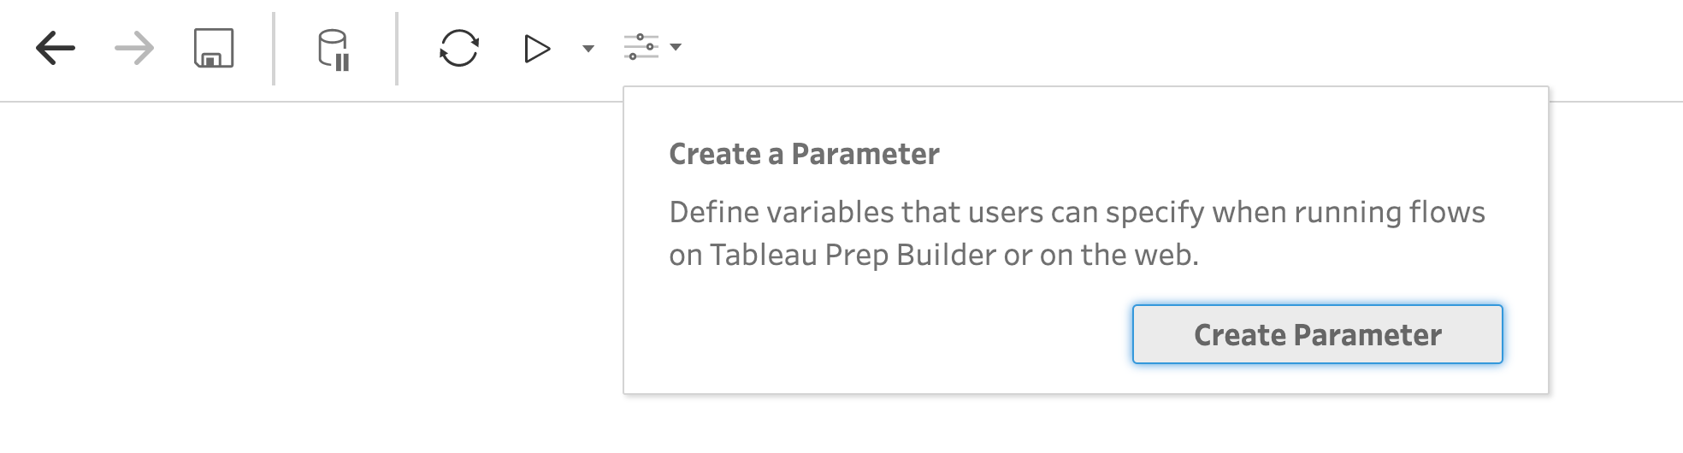The width and height of the screenshot is (1683, 453).
Task: Open the run flow dropdown arrow
Action: 588,49
